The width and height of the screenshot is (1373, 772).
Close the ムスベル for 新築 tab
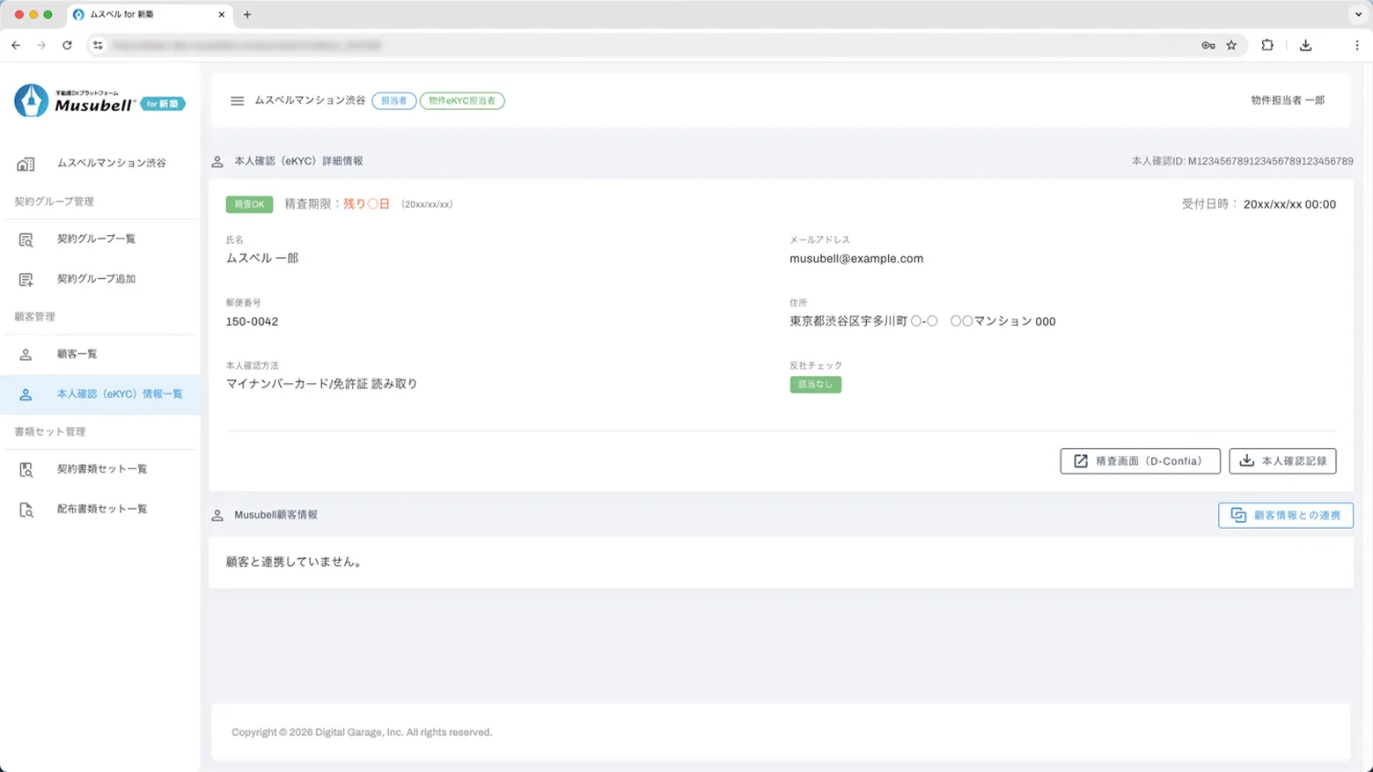pyautogui.click(x=221, y=15)
